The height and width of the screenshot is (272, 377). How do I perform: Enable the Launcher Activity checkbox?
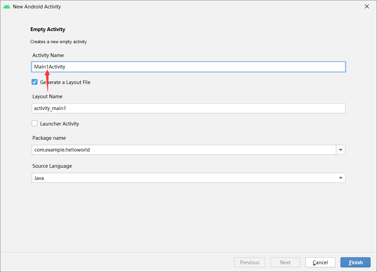coord(34,124)
